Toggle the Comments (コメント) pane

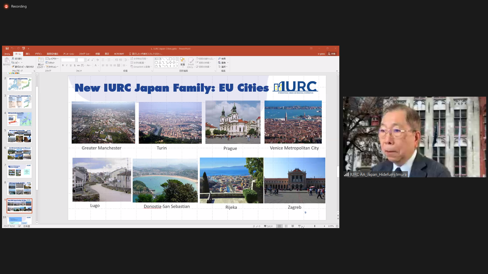268,226
